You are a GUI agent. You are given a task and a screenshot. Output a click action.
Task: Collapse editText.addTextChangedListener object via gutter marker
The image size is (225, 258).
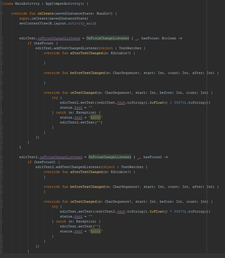pos(1,48)
